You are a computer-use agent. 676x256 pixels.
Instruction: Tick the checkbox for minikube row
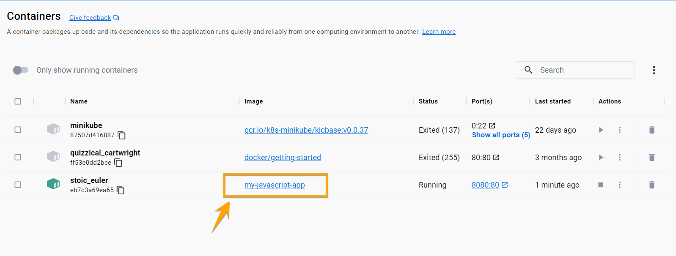18,130
